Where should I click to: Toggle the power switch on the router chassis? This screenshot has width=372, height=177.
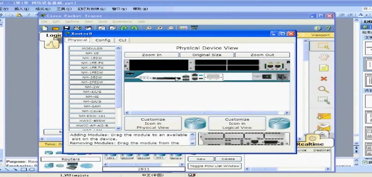click(267, 77)
